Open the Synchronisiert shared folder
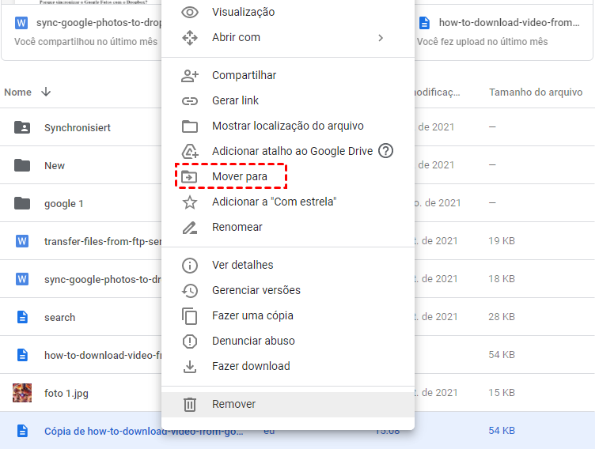599x449 pixels. tap(77, 127)
